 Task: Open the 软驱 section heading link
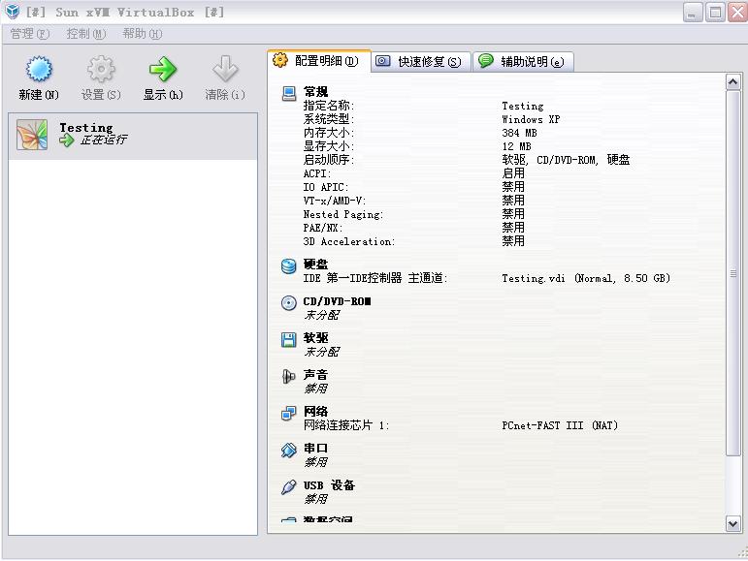tap(316, 338)
